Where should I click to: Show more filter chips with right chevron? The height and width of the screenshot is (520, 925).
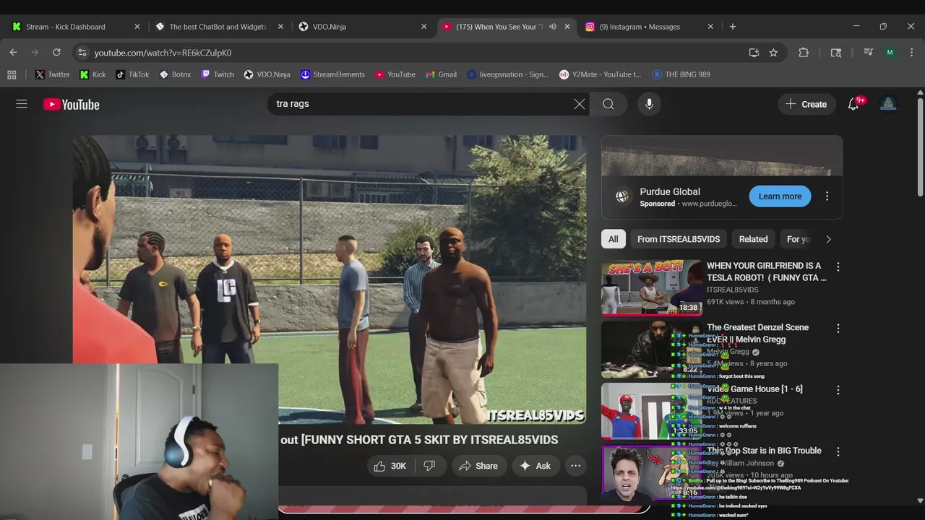(x=828, y=239)
